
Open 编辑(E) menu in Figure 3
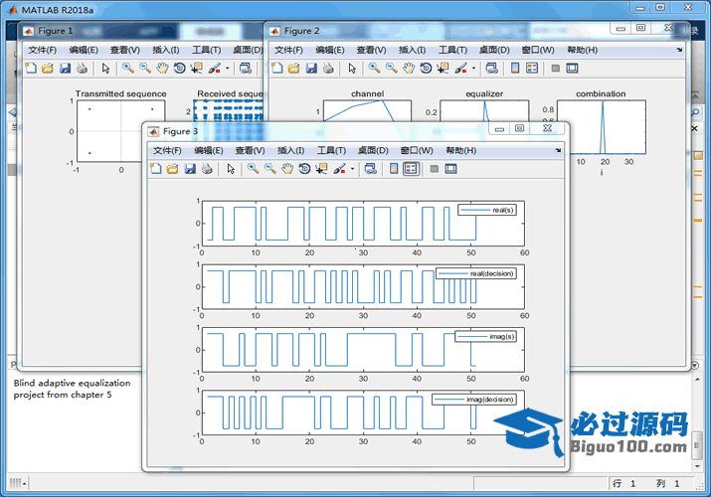208,150
